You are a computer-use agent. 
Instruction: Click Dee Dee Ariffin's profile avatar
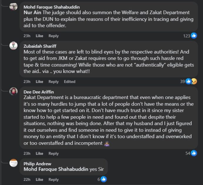tap(14, 91)
